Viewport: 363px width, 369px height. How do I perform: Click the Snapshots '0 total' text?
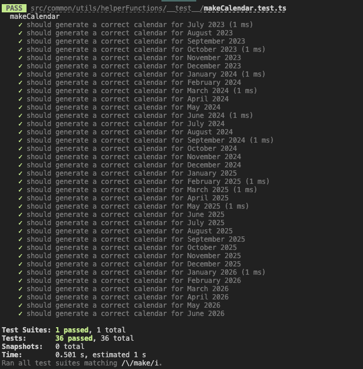point(70,347)
